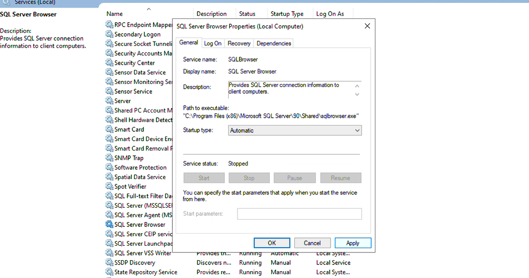Click the SSDP Discovery gear icon
This screenshot has height=278, width=529.
[109, 262]
